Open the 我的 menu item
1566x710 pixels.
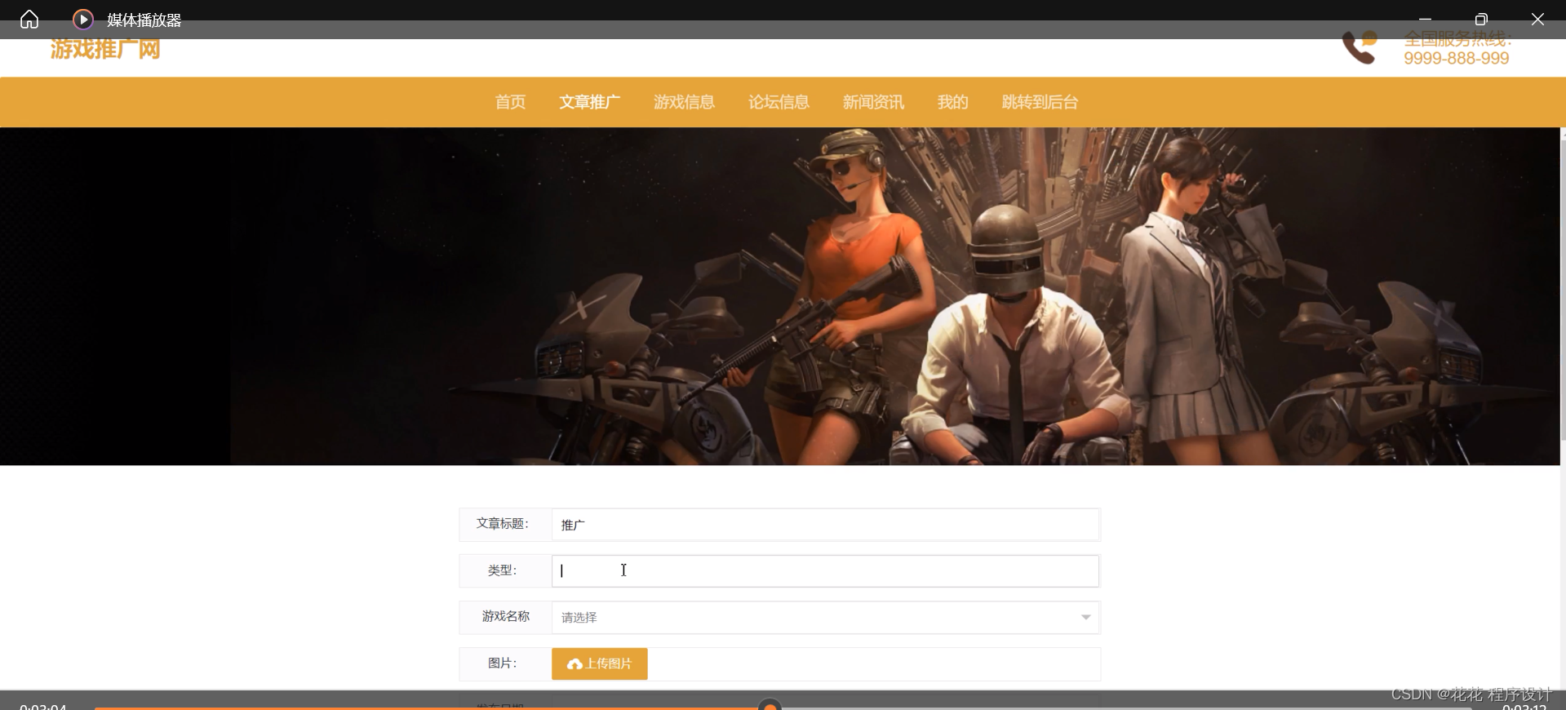point(952,102)
